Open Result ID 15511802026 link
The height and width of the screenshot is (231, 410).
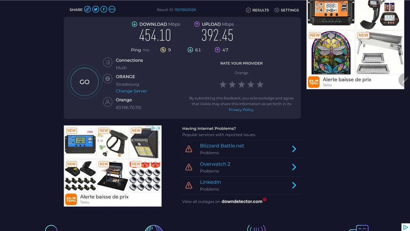(x=185, y=10)
